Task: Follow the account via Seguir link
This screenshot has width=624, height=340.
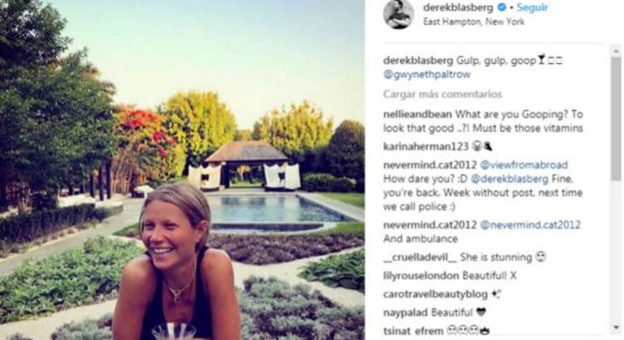Action: [532, 7]
